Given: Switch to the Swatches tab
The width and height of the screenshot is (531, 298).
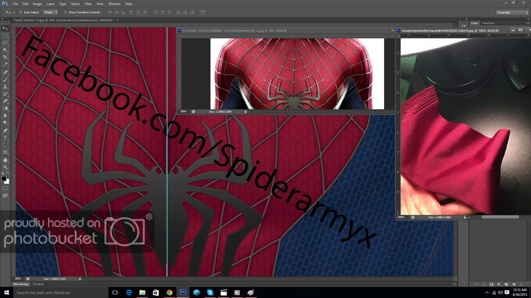Looking at the screenshot, I should tap(488, 23).
